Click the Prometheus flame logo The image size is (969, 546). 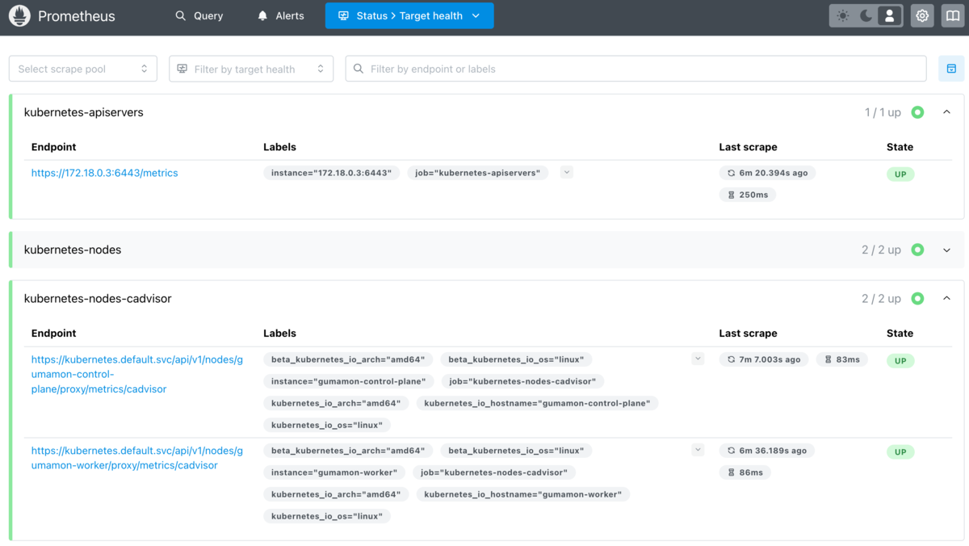pos(19,16)
